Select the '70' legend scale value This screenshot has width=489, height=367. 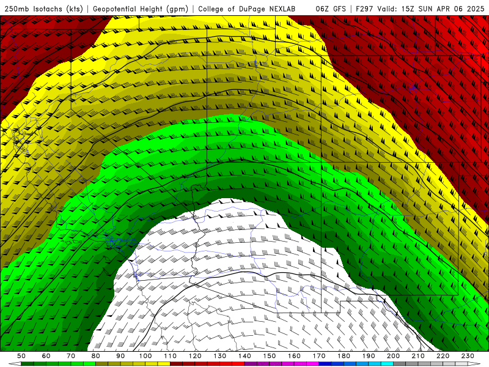coord(71,356)
